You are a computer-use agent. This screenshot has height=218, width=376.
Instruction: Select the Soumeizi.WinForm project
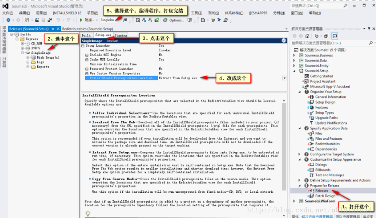320,201
